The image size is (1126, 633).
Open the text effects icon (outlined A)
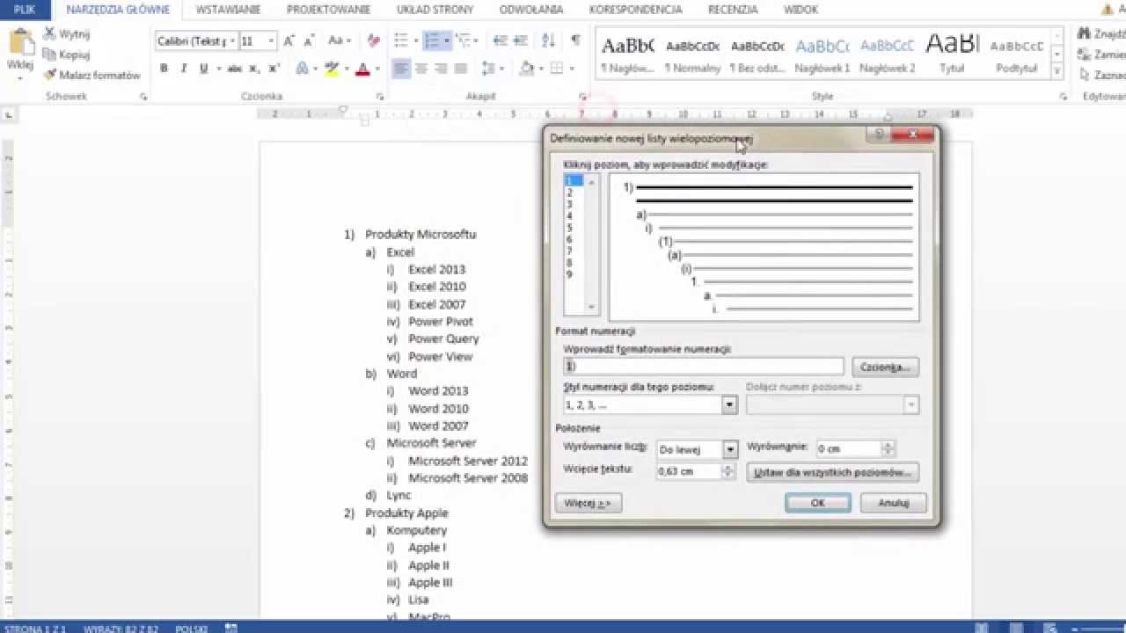[302, 69]
